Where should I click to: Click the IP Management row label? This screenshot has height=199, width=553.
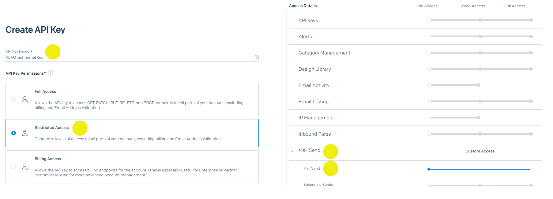(x=316, y=118)
